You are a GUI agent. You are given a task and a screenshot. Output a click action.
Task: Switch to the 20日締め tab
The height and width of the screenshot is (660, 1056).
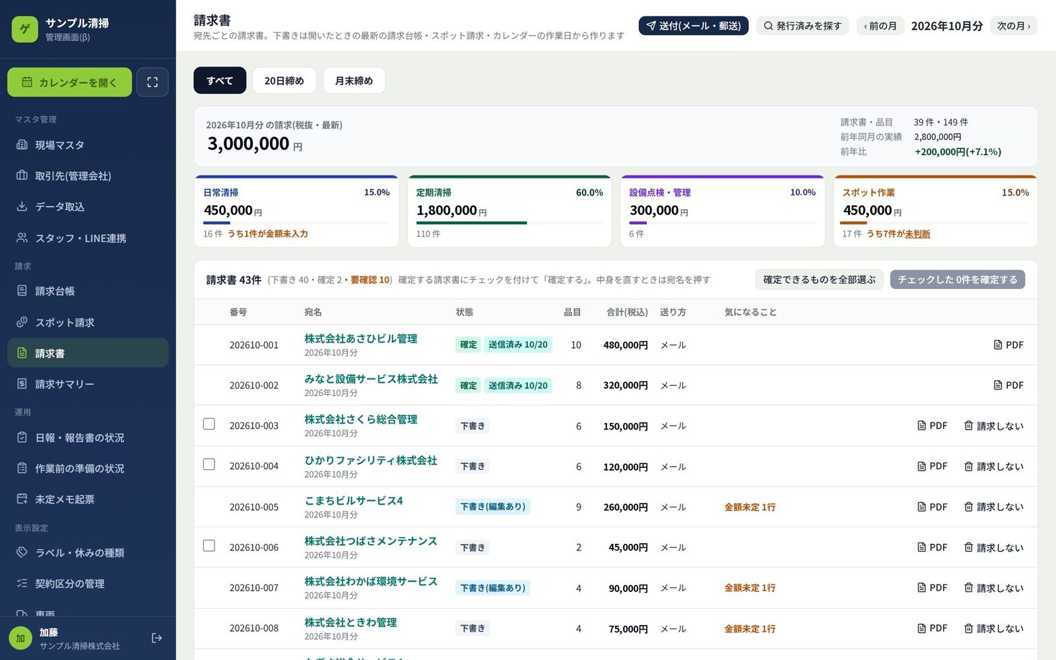coord(284,81)
